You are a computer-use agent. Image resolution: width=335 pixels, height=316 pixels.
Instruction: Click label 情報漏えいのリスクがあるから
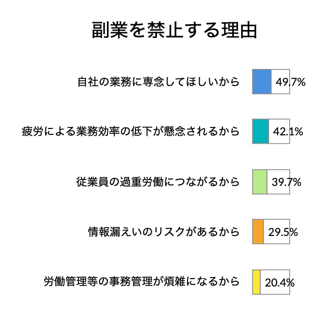tap(164, 232)
